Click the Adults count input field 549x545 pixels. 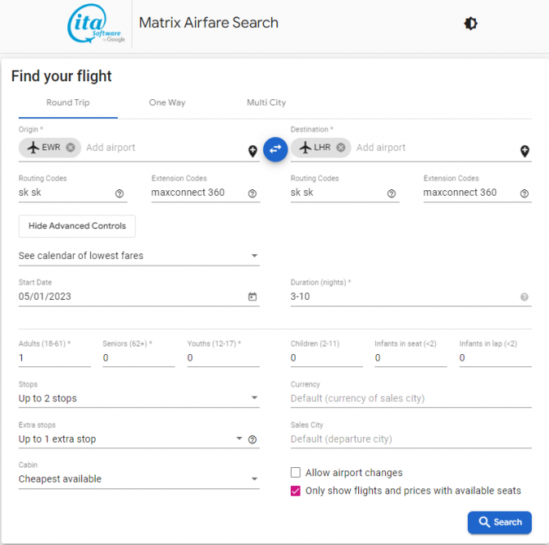tap(54, 358)
